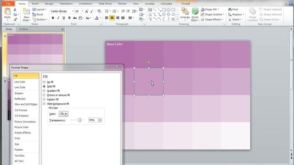Switch to the Design ribbon tab

tap(49, 4)
